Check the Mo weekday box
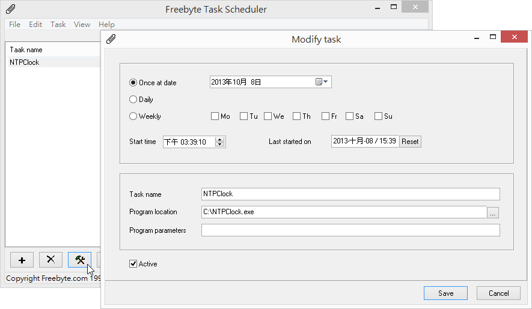 coord(215,116)
